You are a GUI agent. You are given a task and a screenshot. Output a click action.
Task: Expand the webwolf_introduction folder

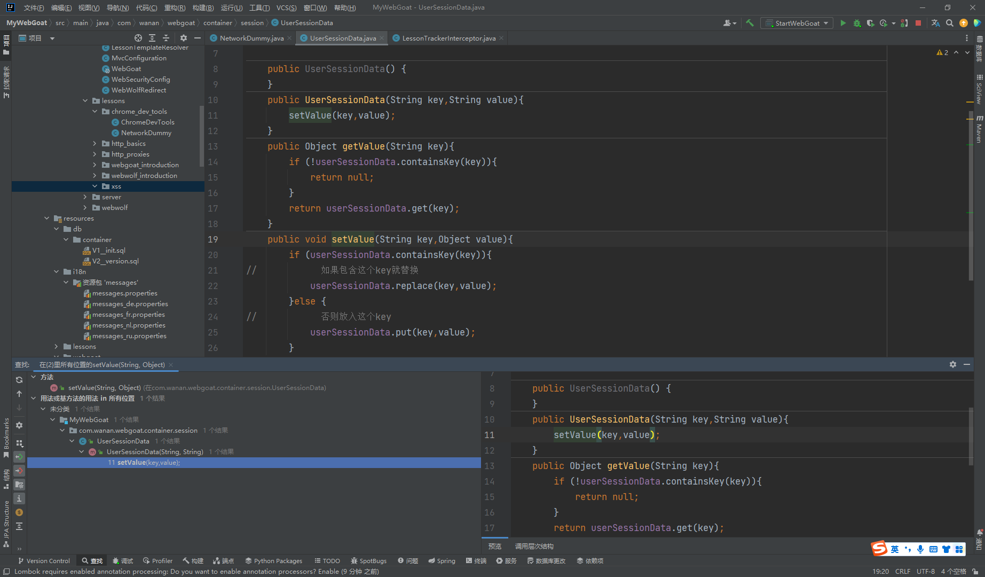(95, 175)
